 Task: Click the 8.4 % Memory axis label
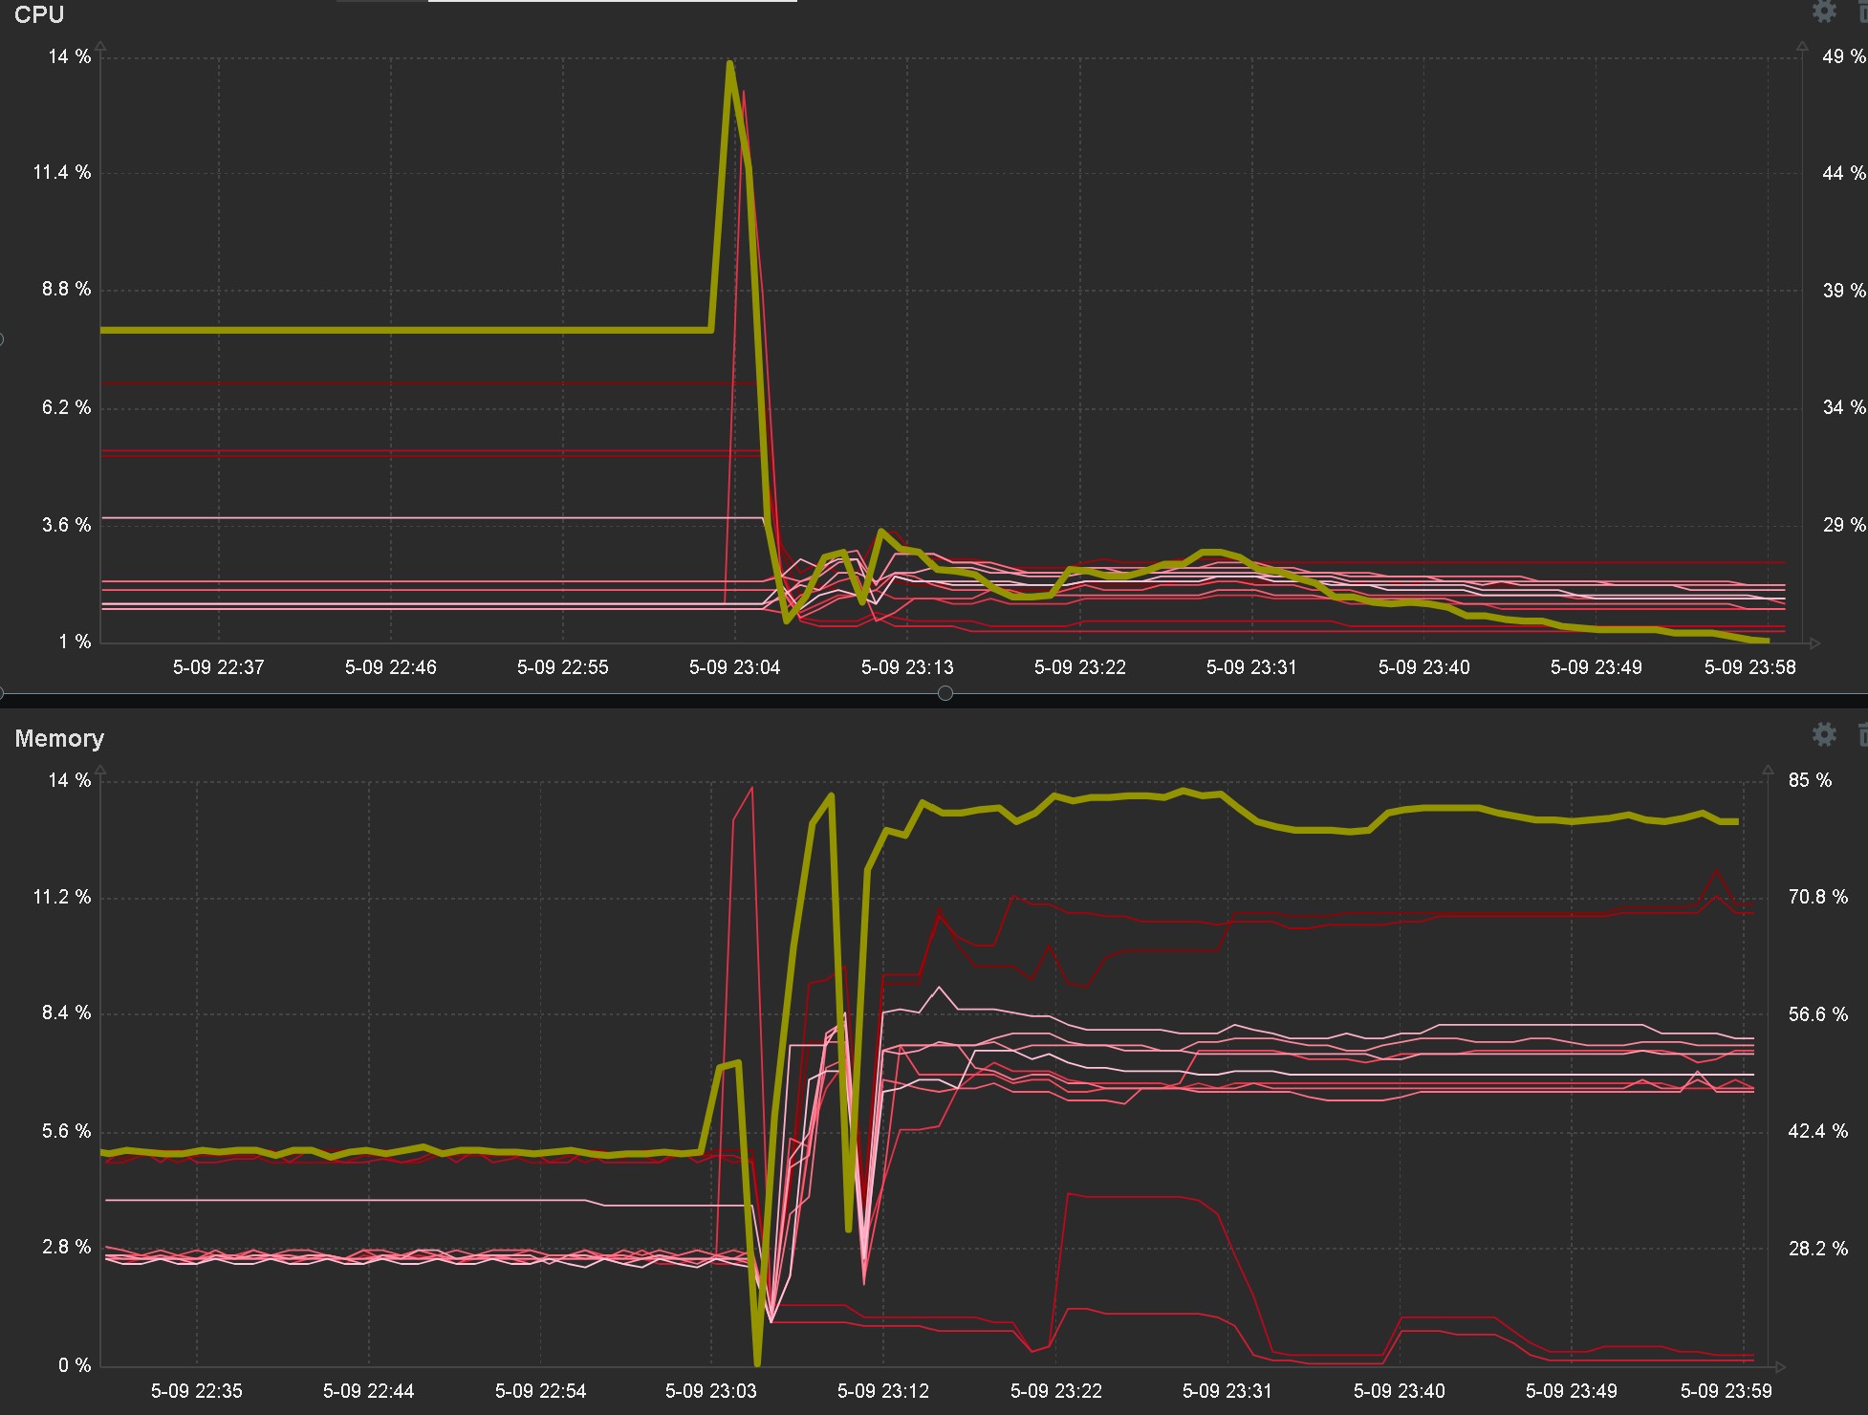[66, 1012]
